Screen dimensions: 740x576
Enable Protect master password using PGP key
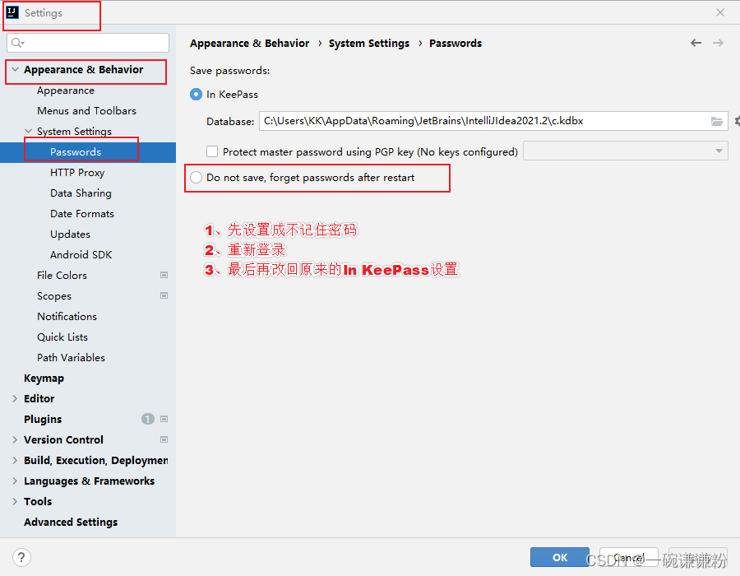point(212,151)
